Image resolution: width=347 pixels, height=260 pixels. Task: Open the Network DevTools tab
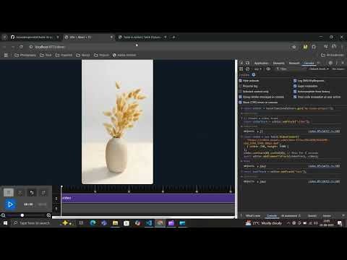click(294, 63)
